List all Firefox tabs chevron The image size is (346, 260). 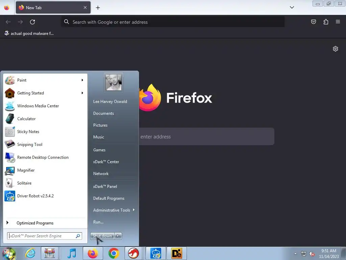click(x=292, y=7)
